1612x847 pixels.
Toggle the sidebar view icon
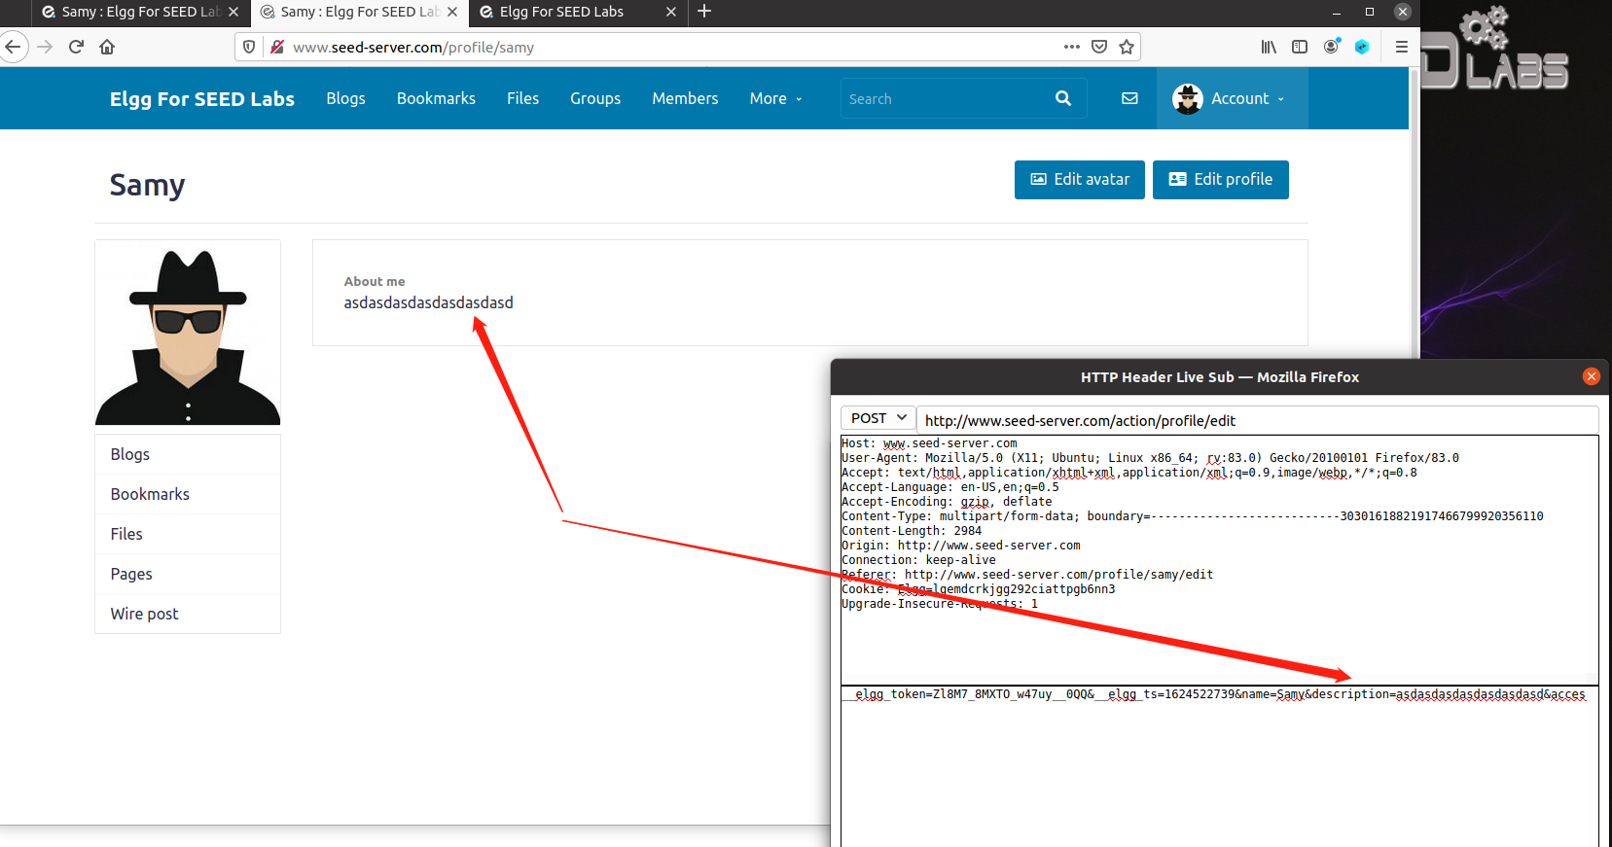[x=1300, y=47]
